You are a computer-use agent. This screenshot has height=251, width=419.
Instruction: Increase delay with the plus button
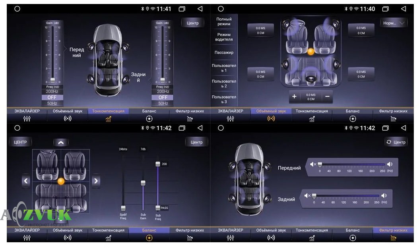click(294, 97)
